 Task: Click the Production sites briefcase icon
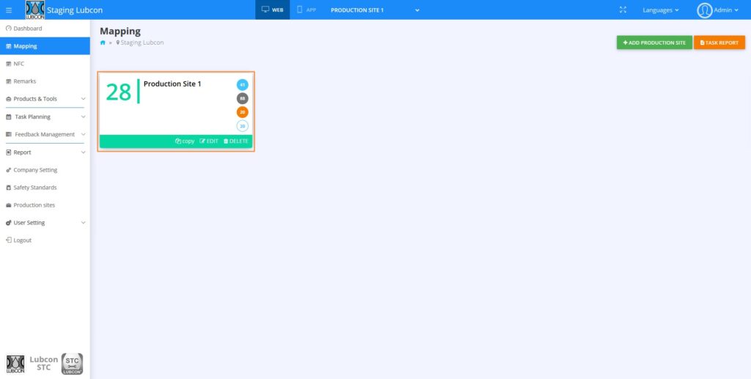[x=9, y=205]
